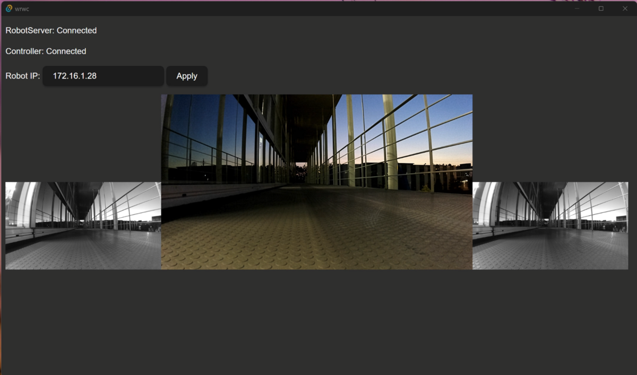Click the Apply button
Viewport: 637px width, 375px height.
click(x=187, y=76)
